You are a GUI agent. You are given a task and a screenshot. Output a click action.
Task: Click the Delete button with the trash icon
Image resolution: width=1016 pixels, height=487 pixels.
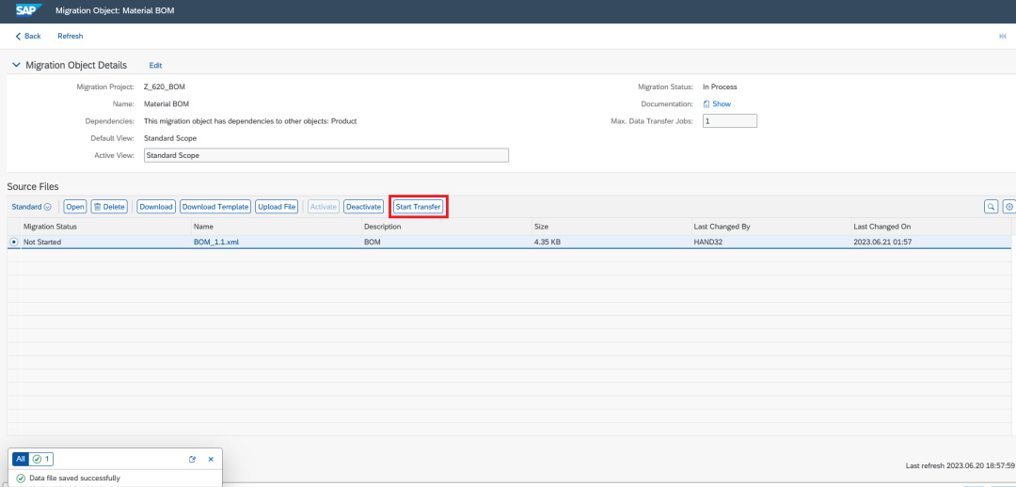tap(109, 207)
